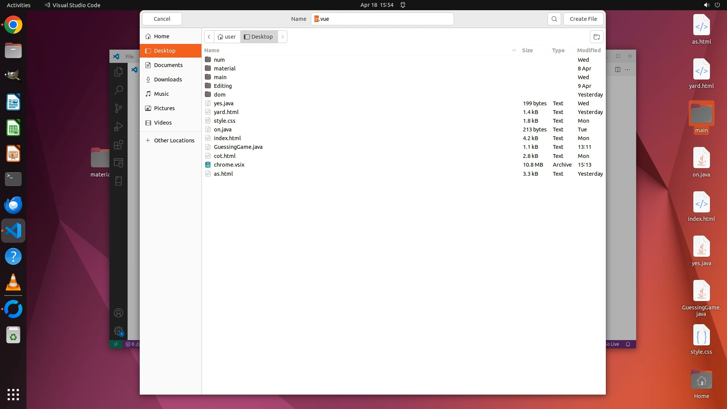Sort files by the Modified column
The height and width of the screenshot is (409, 727).
coord(588,50)
